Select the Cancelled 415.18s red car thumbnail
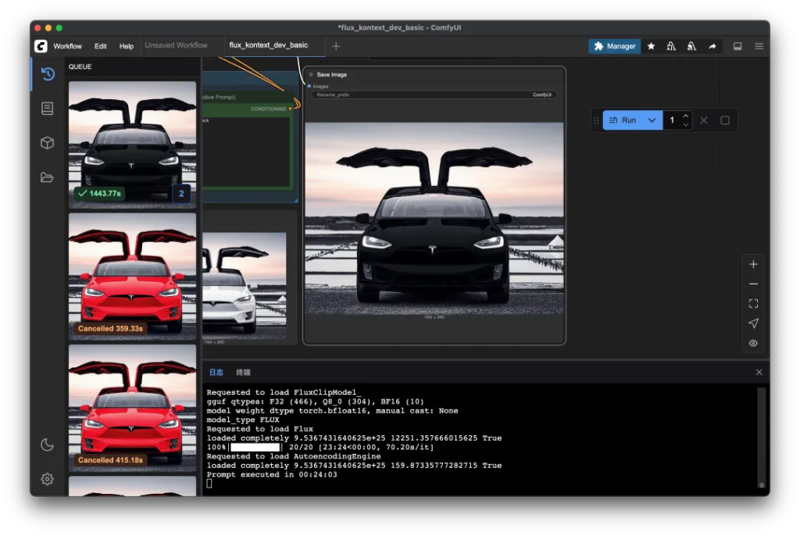 [x=133, y=407]
